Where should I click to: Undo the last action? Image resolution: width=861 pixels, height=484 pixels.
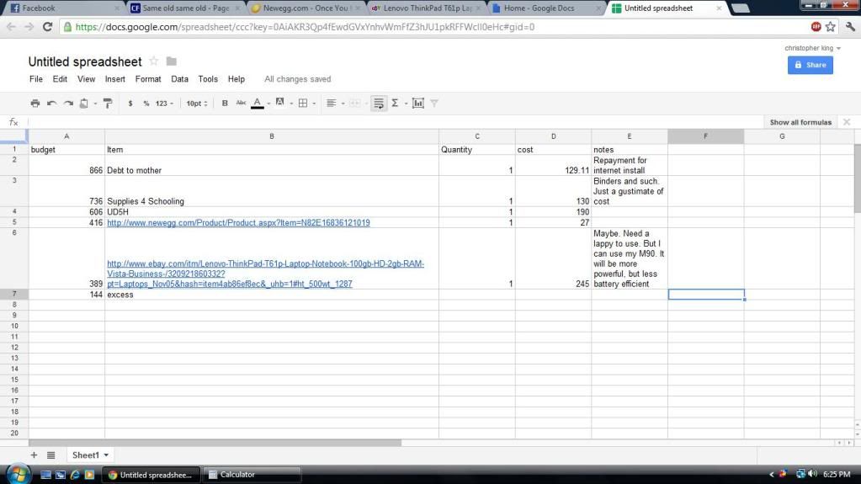point(51,104)
